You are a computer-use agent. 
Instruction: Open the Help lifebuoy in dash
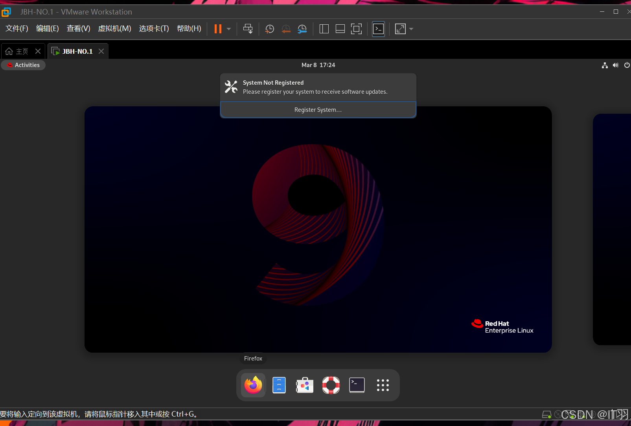click(x=331, y=385)
